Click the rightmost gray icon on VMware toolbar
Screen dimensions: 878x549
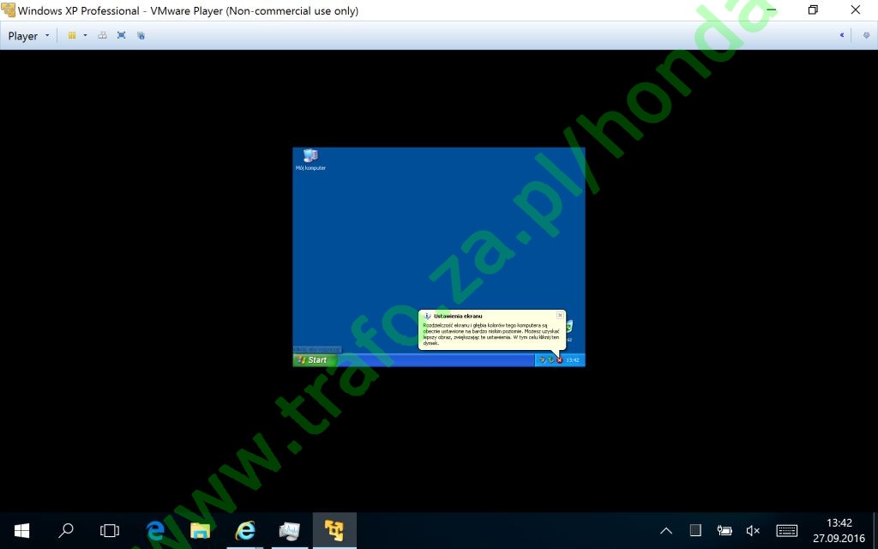(x=866, y=35)
